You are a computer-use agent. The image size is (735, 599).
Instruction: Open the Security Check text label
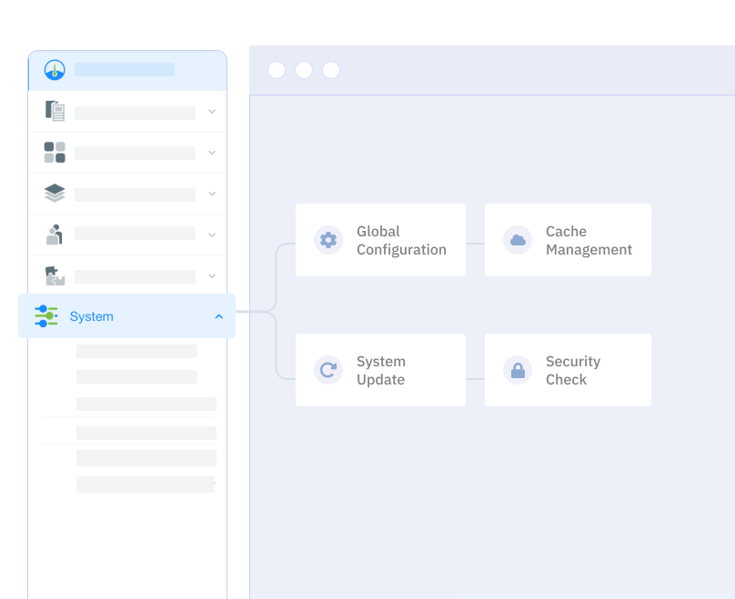click(x=572, y=370)
